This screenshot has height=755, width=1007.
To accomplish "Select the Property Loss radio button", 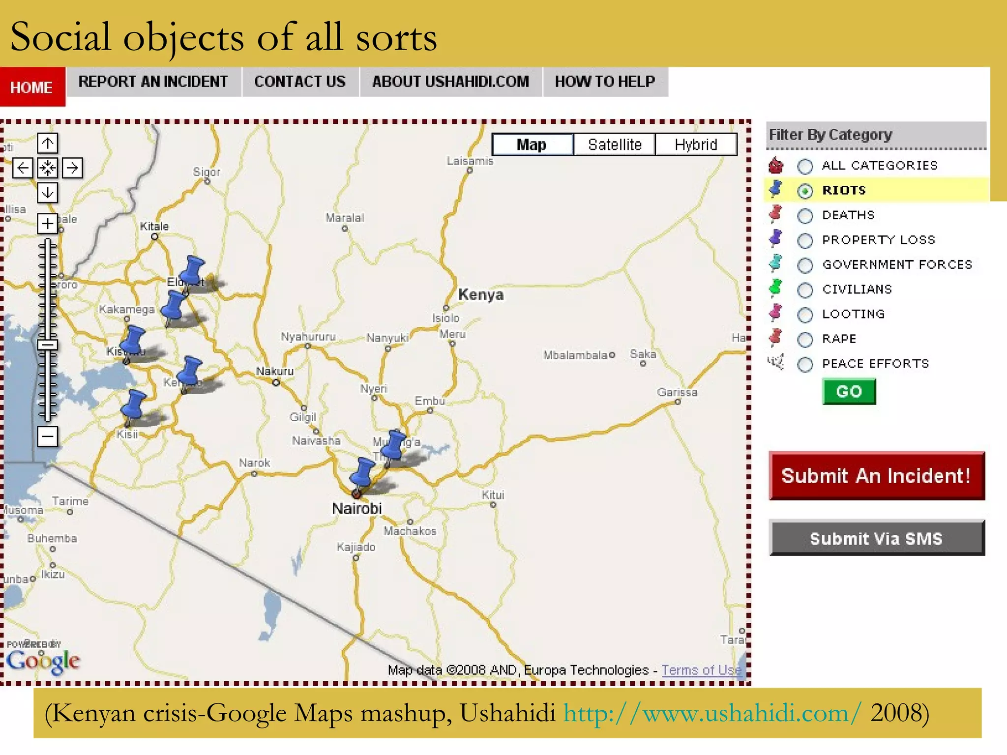I will 805,241.
